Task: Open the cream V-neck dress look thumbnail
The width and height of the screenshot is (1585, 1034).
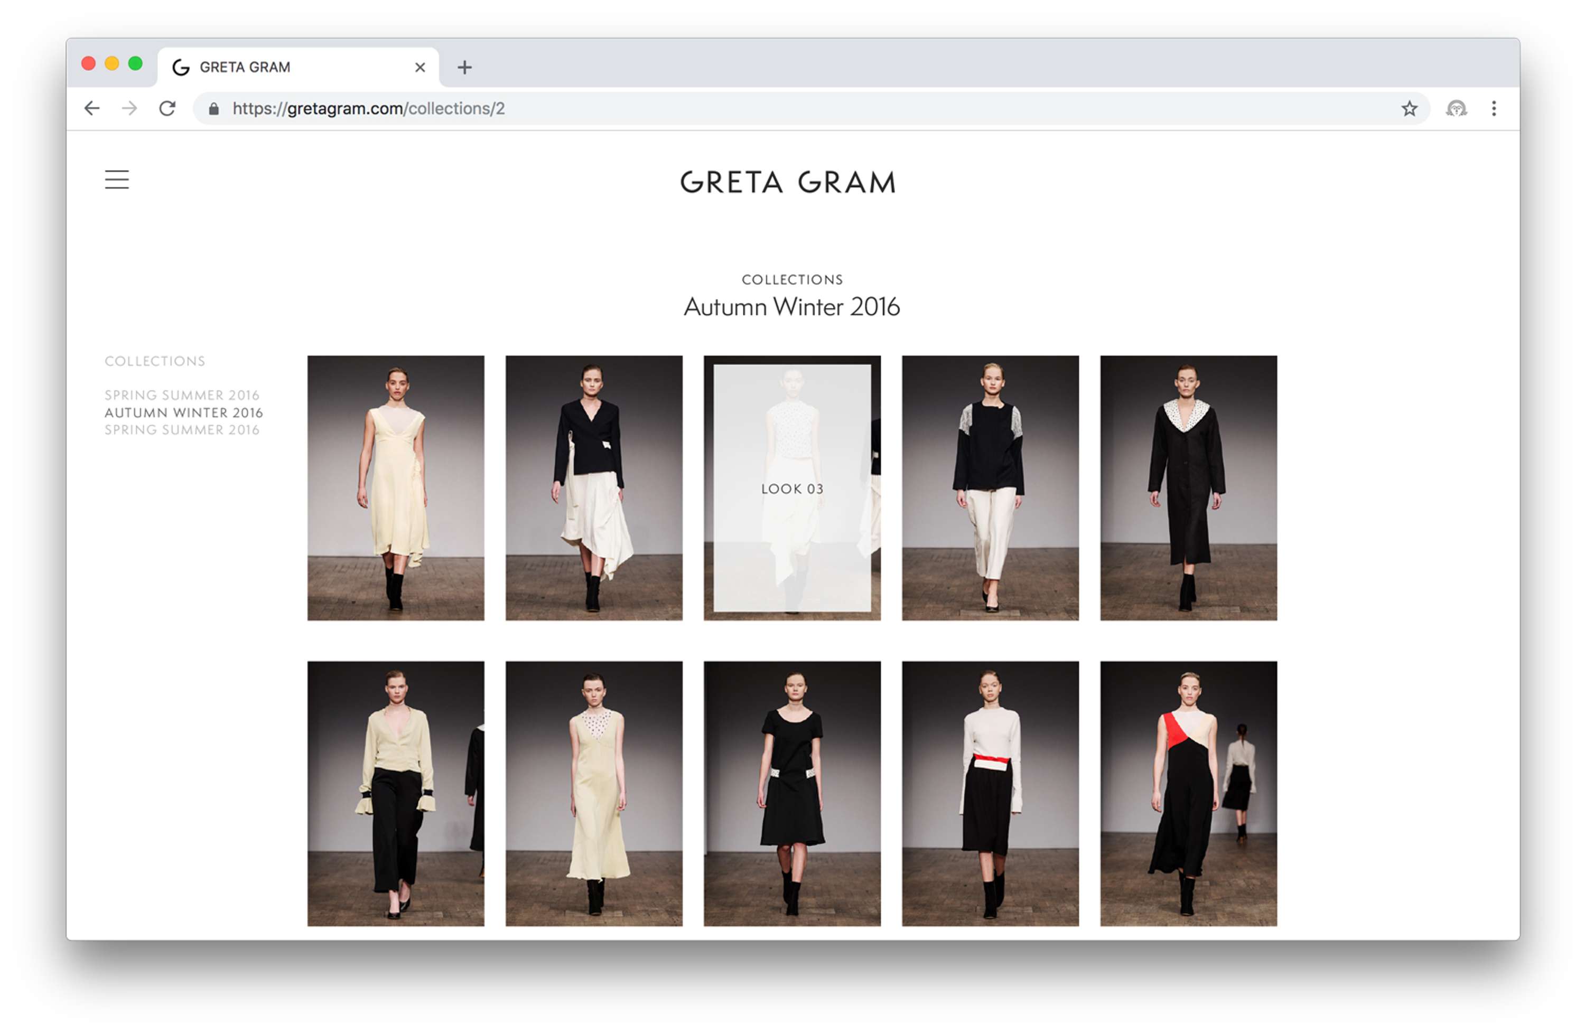Action: coord(396,488)
